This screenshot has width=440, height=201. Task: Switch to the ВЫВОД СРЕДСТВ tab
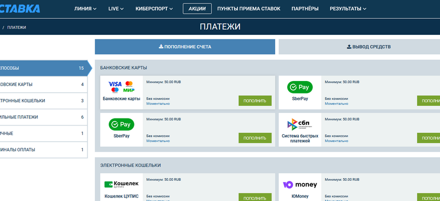coord(359,47)
